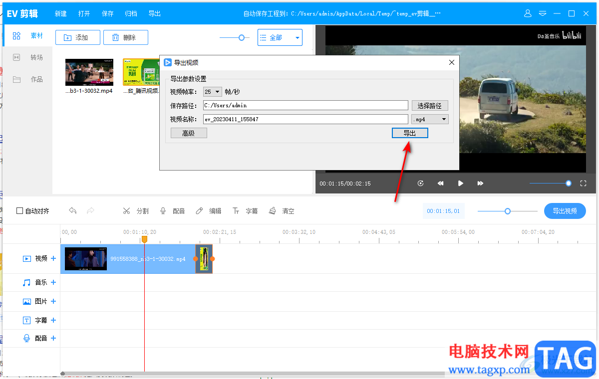The image size is (599, 379).
Task: Click the 保存路径 input field
Action: pos(306,106)
